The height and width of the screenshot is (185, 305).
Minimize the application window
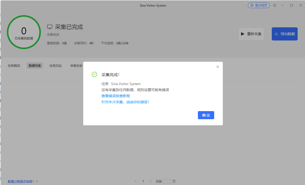[x=282, y=5]
